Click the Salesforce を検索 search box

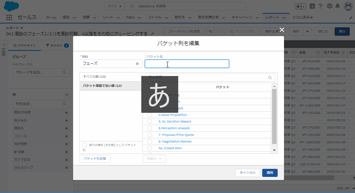(186, 6)
